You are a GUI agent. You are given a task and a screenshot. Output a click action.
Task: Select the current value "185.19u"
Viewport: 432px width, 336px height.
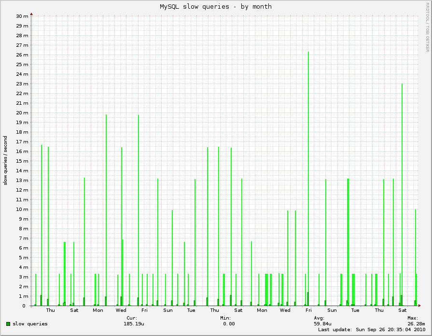pyautogui.click(x=134, y=323)
